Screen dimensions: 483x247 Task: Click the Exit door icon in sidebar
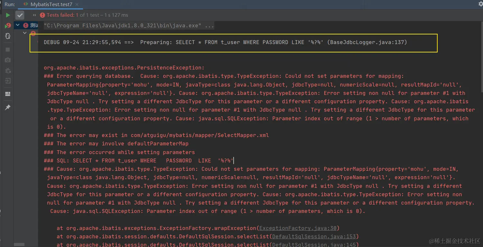tap(8, 81)
